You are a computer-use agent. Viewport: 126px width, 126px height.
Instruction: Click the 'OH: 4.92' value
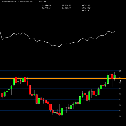click(86, 8)
